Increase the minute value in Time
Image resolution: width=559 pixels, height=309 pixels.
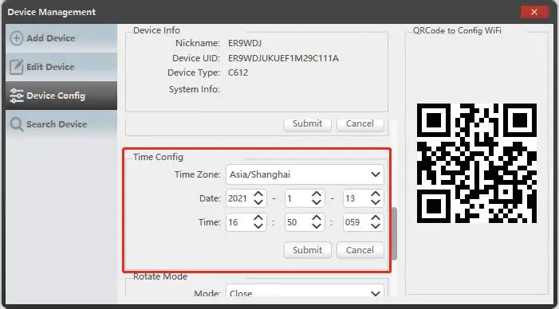tap(317, 218)
